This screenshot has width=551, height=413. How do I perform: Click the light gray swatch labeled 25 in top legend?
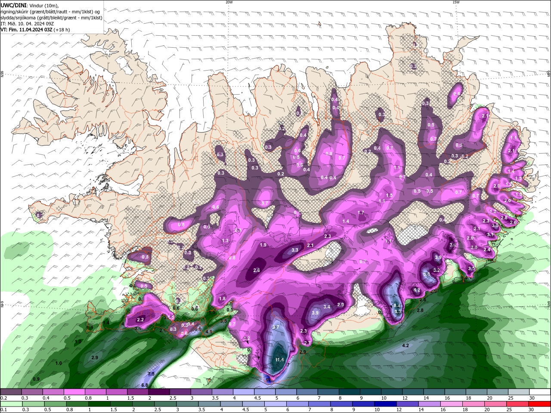(x=519, y=392)
